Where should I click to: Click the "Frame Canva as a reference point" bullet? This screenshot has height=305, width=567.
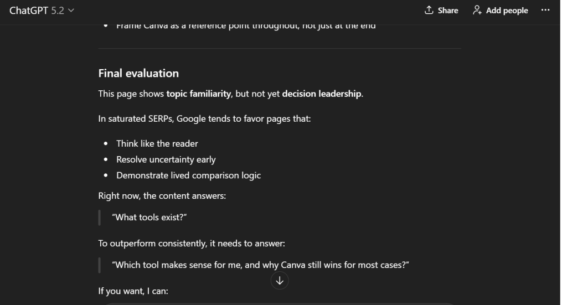pyautogui.click(x=246, y=25)
